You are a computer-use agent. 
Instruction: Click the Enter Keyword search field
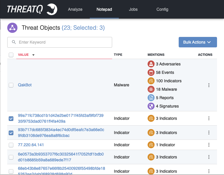[x=60, y=42]
